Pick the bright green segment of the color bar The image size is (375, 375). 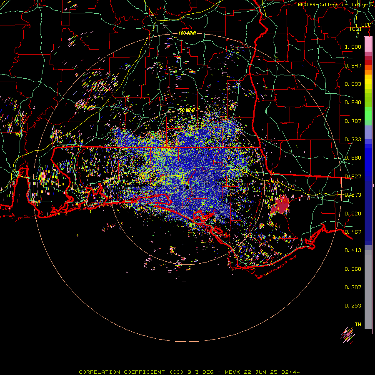[368, 114]
